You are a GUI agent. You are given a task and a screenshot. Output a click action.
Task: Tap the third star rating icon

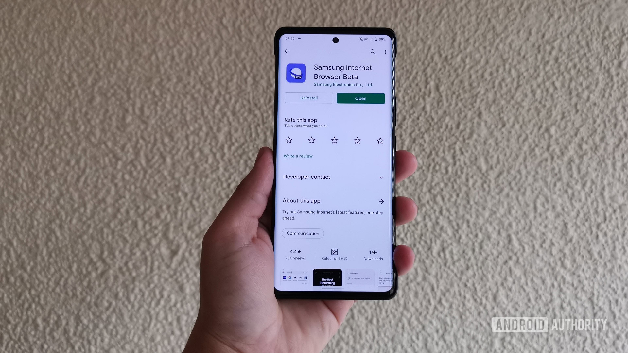(334, 140)
